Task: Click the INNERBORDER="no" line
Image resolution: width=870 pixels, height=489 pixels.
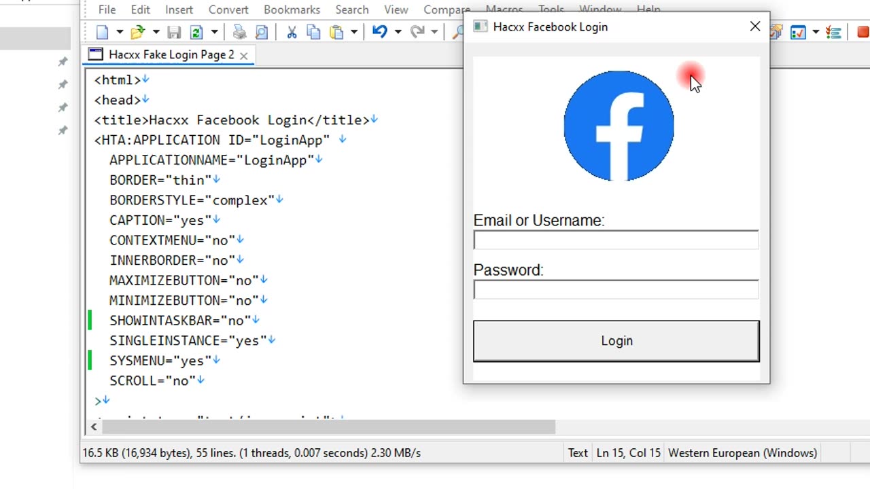Action: 176,260
